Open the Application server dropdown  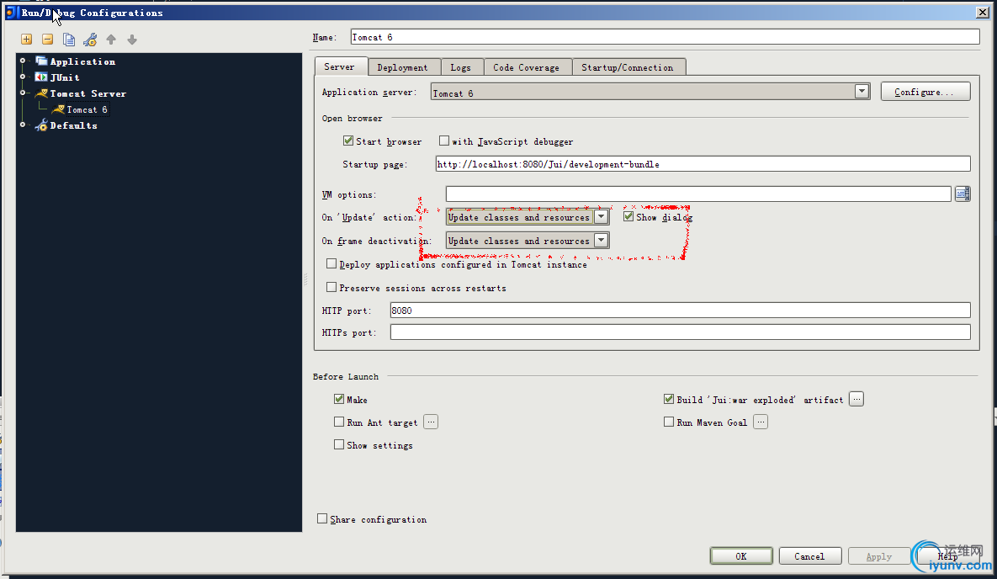[862, 92]
